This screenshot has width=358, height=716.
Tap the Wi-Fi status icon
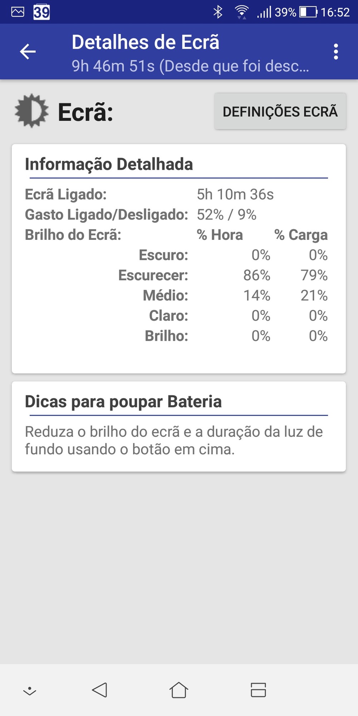[242, 12]
